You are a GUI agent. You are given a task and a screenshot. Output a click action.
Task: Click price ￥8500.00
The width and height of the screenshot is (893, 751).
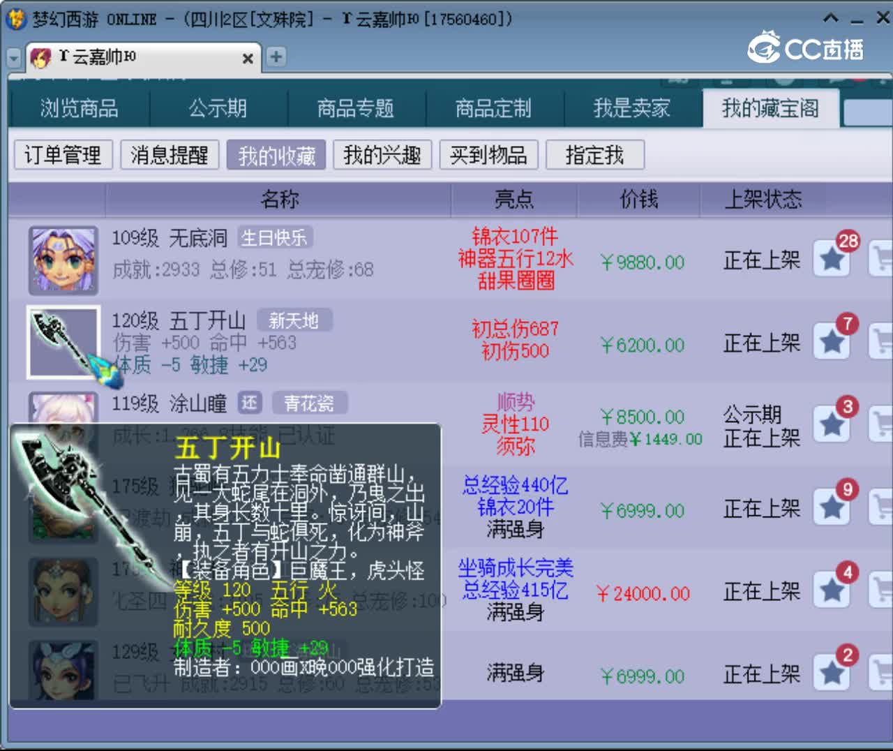click(642, 417)
